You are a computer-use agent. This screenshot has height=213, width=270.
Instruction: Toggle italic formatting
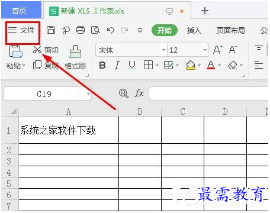click(x=117, y=65)
